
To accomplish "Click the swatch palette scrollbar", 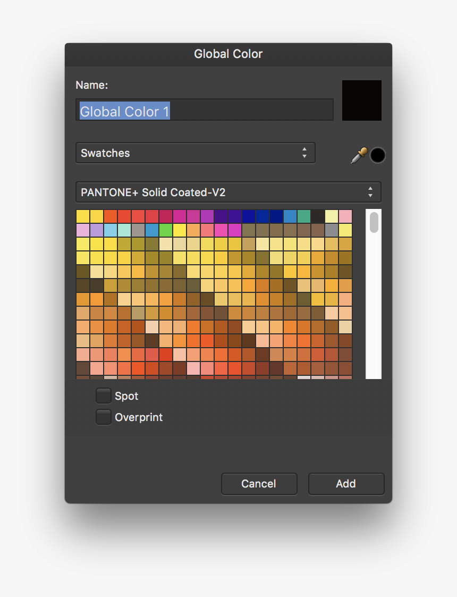I will tap(374, 223).
